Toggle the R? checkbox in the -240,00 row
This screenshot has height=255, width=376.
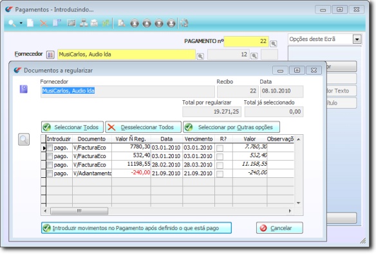pos(220,173)
